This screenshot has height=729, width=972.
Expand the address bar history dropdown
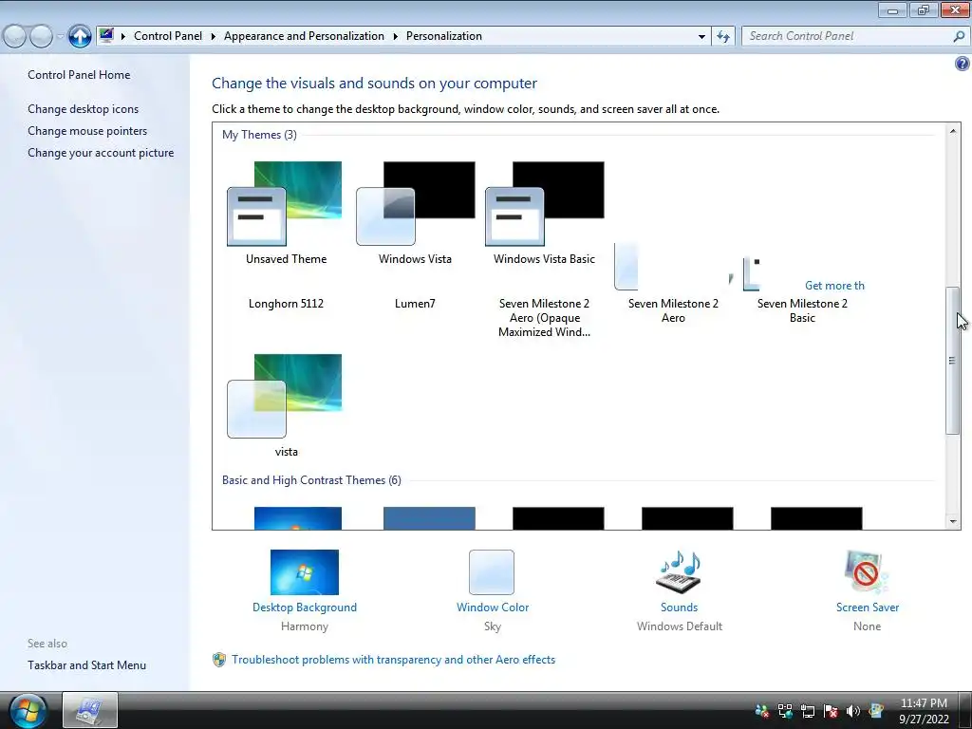pyautogui.click(x=701, y=37)
